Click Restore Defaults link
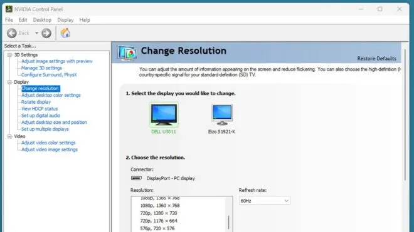The height and width of the screenshot is (232, 414). click(x=376, y=58)
